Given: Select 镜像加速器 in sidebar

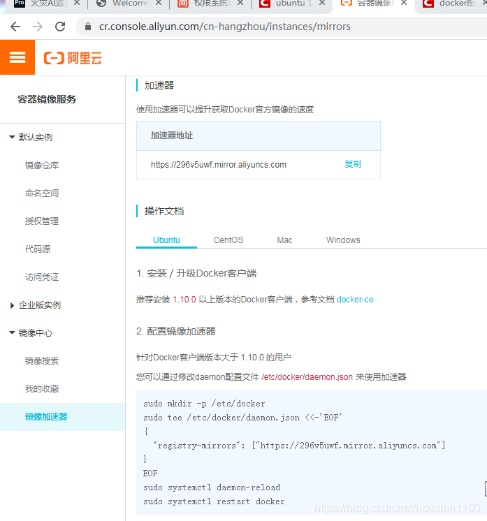Looking at the screenshot, I should click(x=62, y=417).
